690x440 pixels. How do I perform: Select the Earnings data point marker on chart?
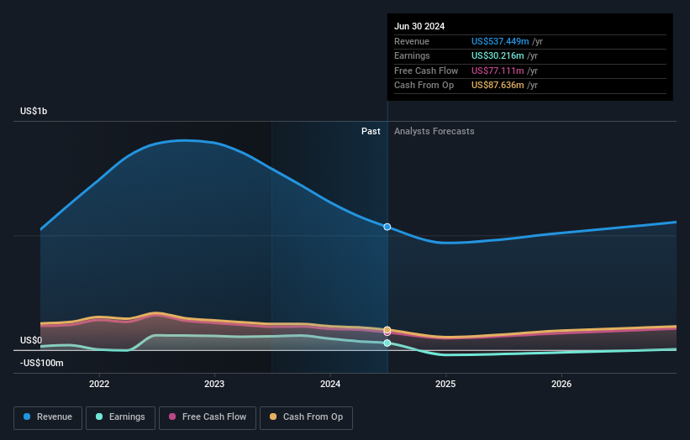pos(387,343)
